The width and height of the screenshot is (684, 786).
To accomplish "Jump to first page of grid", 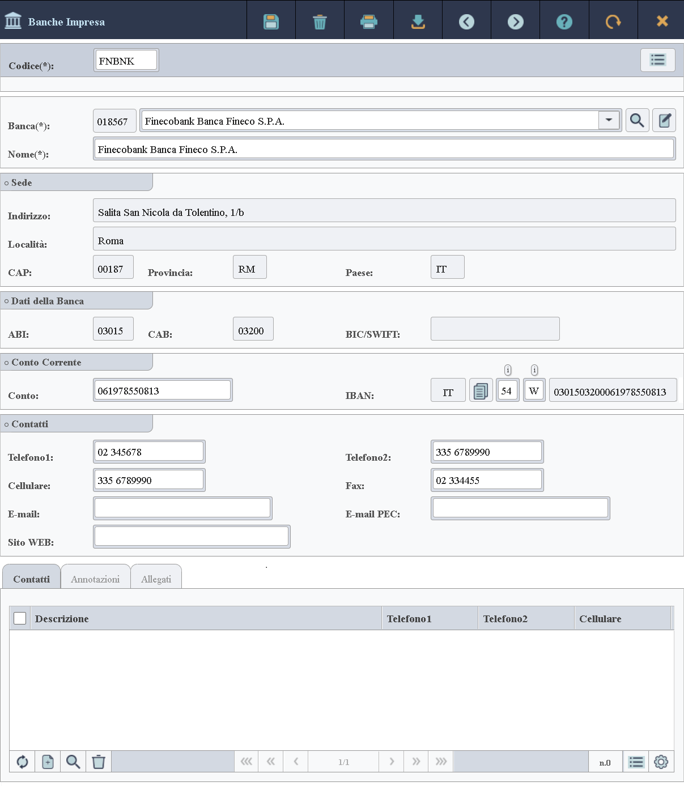I will pyautogui.click(x=247, y=762).
